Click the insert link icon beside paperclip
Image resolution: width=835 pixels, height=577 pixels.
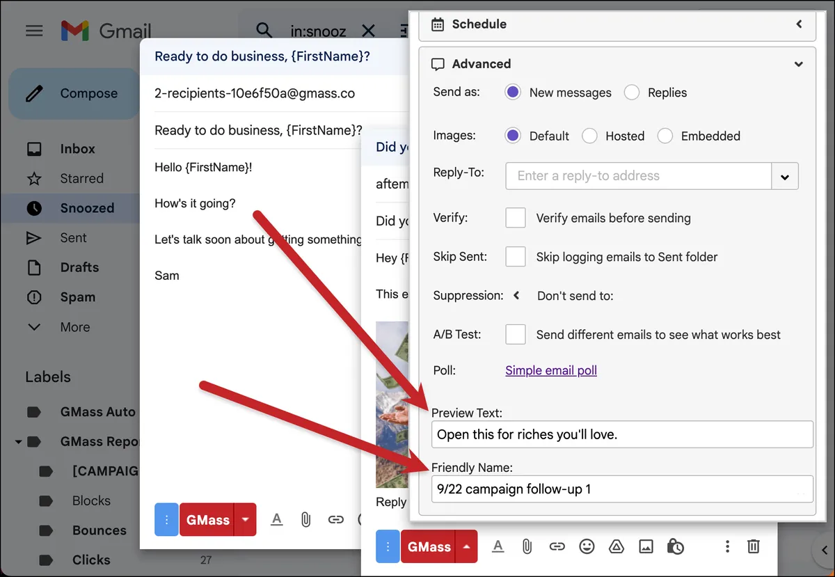point(557,546)
